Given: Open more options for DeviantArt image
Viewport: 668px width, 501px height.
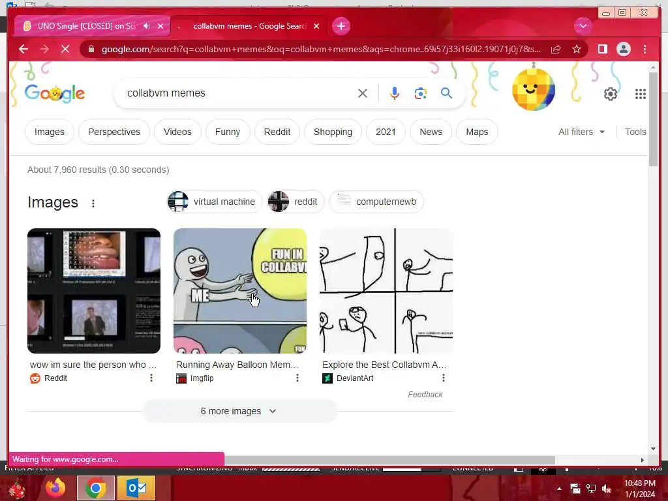Looking at the screenshot, I should (x=444, y=378).
